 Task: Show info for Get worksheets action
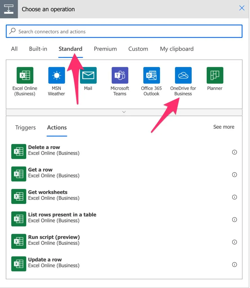234,197
